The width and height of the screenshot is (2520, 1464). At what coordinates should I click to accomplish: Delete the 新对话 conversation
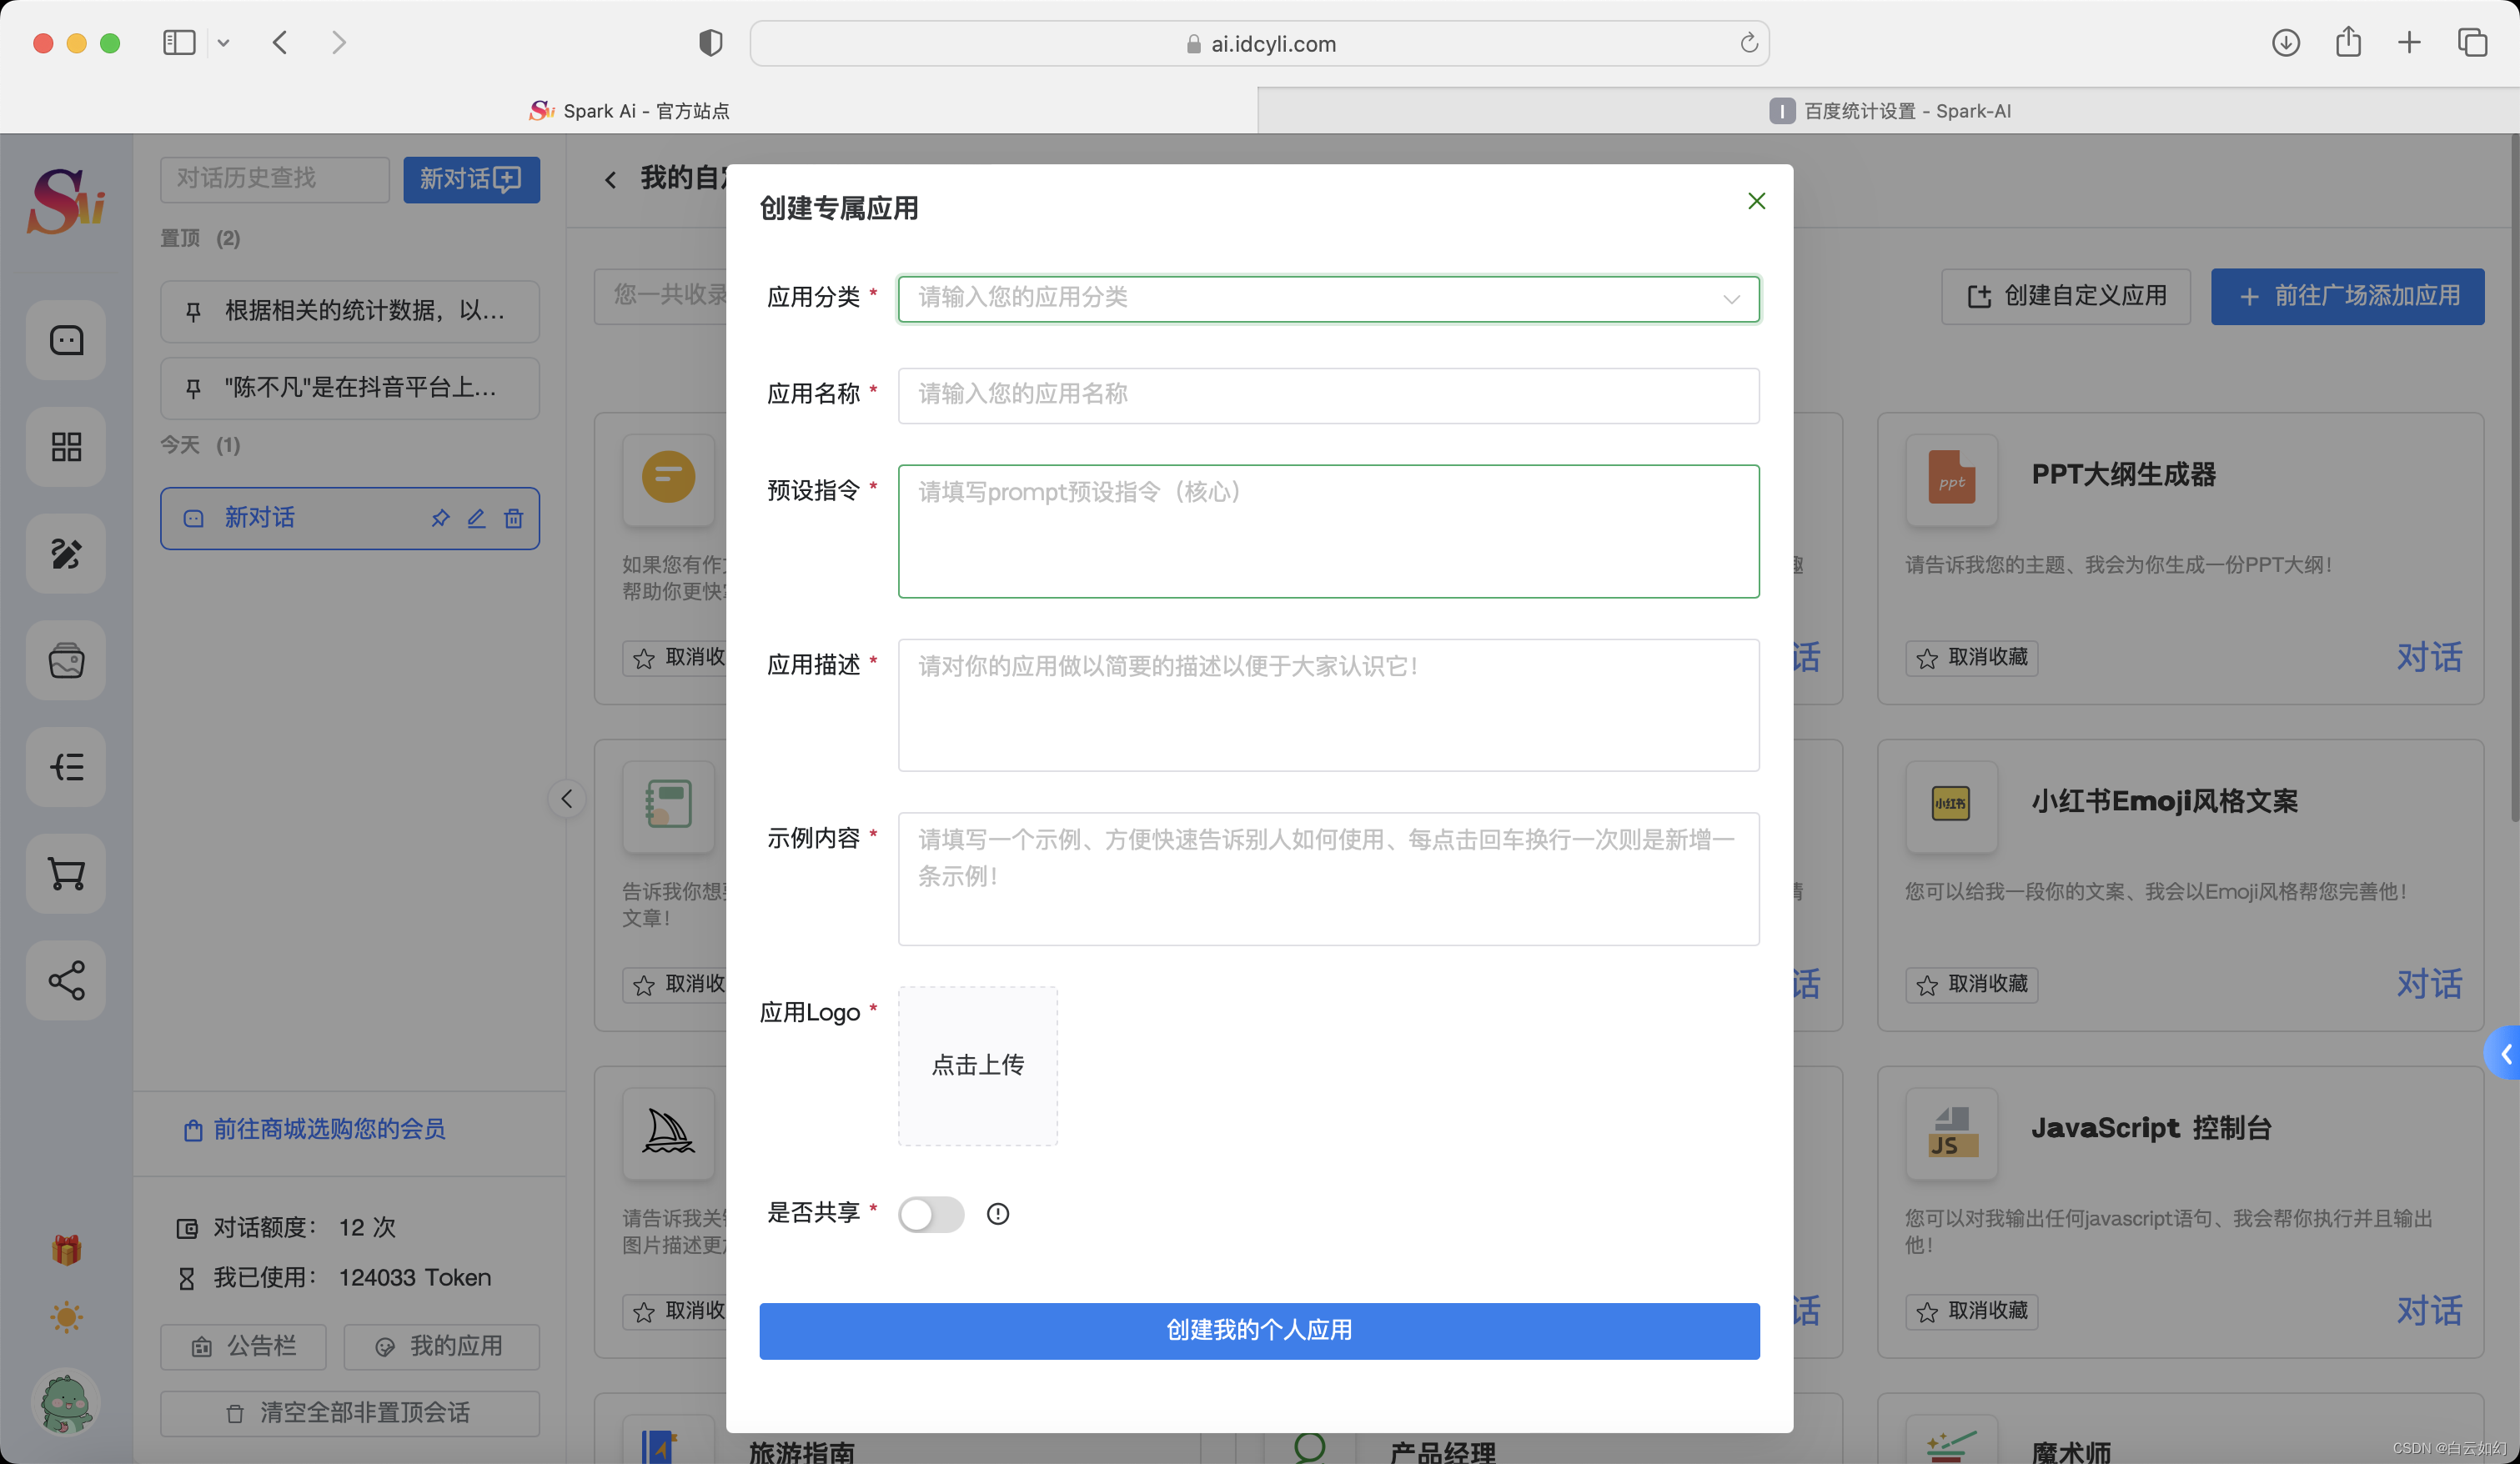pyautogui.click(x=513, y=518)
